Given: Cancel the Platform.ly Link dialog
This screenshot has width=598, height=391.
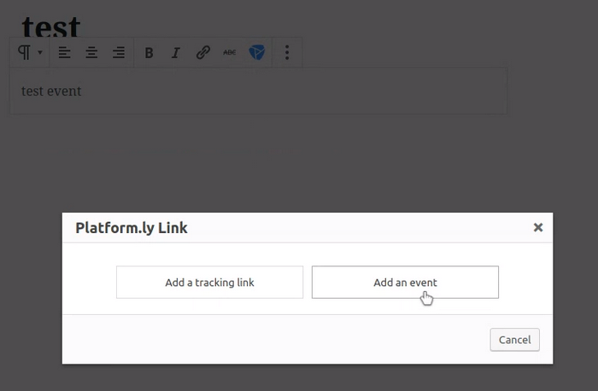Looking at the screenshot, I should [x=515, y=340].
